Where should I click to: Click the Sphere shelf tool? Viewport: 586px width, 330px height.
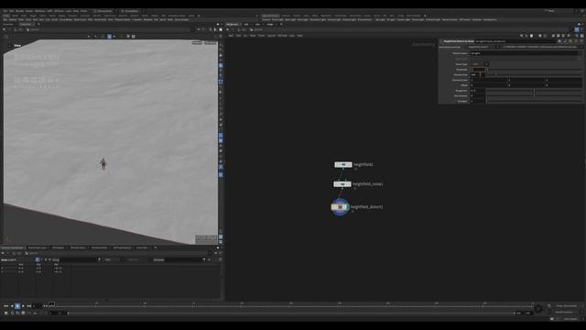tap(13, 19)
